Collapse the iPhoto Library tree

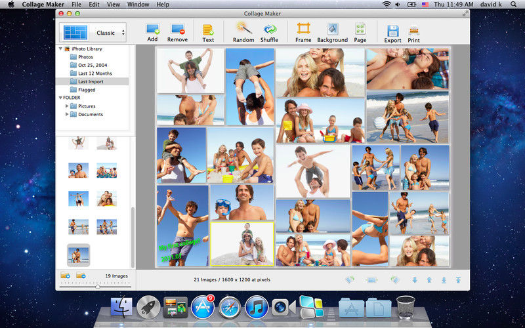60,49
